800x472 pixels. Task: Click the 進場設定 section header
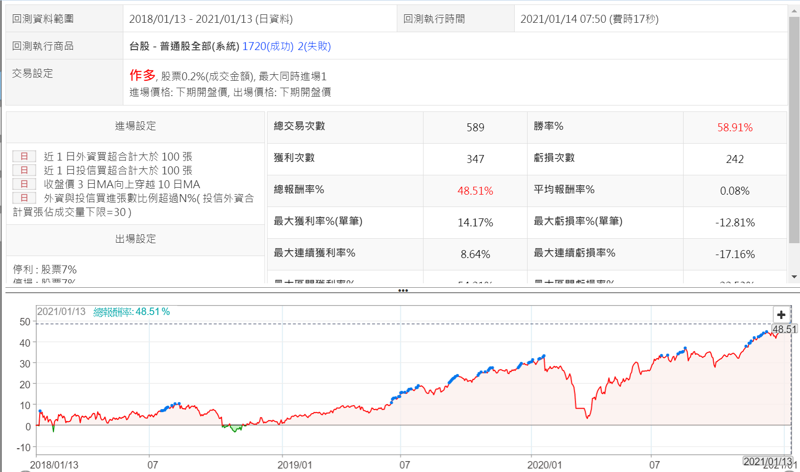pos(135,126)
